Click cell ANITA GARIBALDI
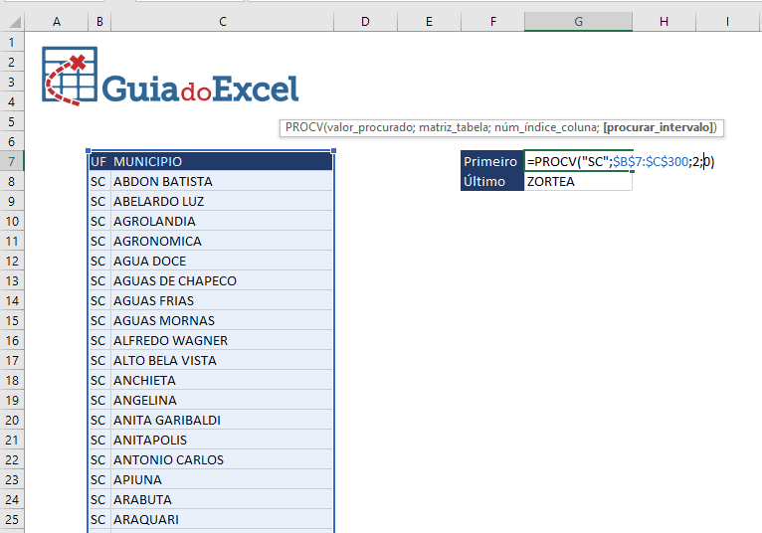 coord(222,421)
